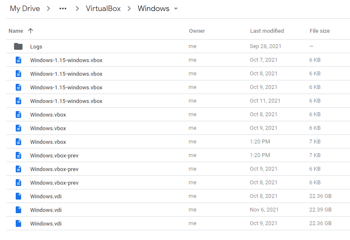The image size is (350, 240).
Task: Select Windows.vbox modified Oct 8, 2021
Action: (x=48, y=115)
